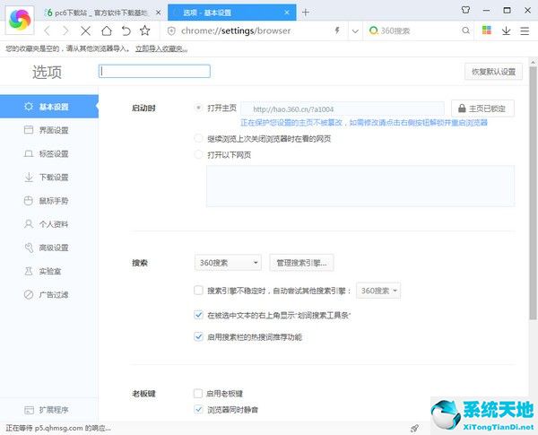Uncheck the 浏览器同时静音 checkbox
This screenshot has width=538, height=435.
pyautogui.click(x=198, y=409)
